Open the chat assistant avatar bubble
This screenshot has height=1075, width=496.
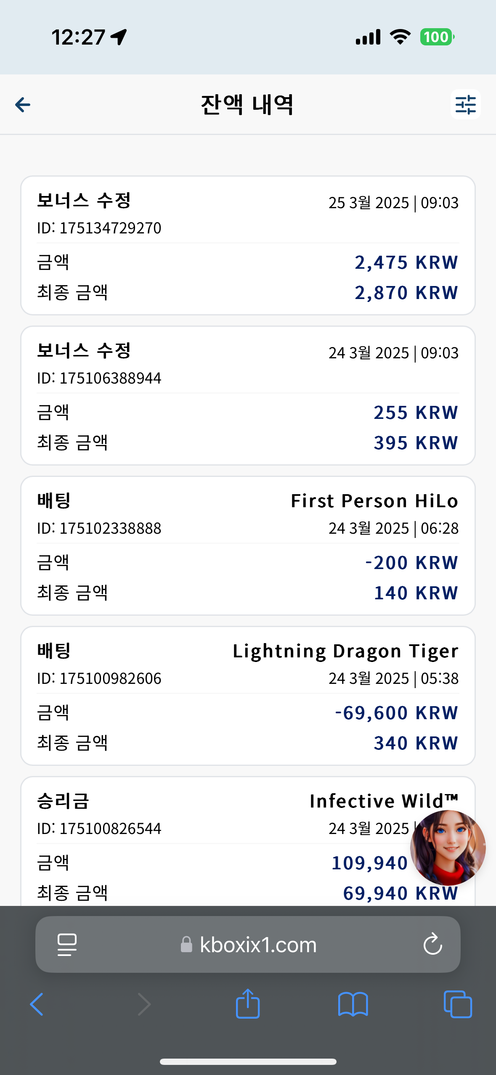click(x=448, y=848)
